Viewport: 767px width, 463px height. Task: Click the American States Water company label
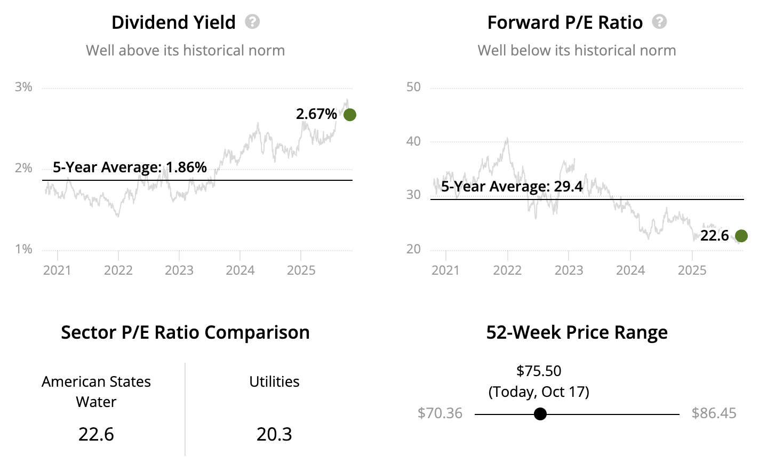[x=96, y=392]
